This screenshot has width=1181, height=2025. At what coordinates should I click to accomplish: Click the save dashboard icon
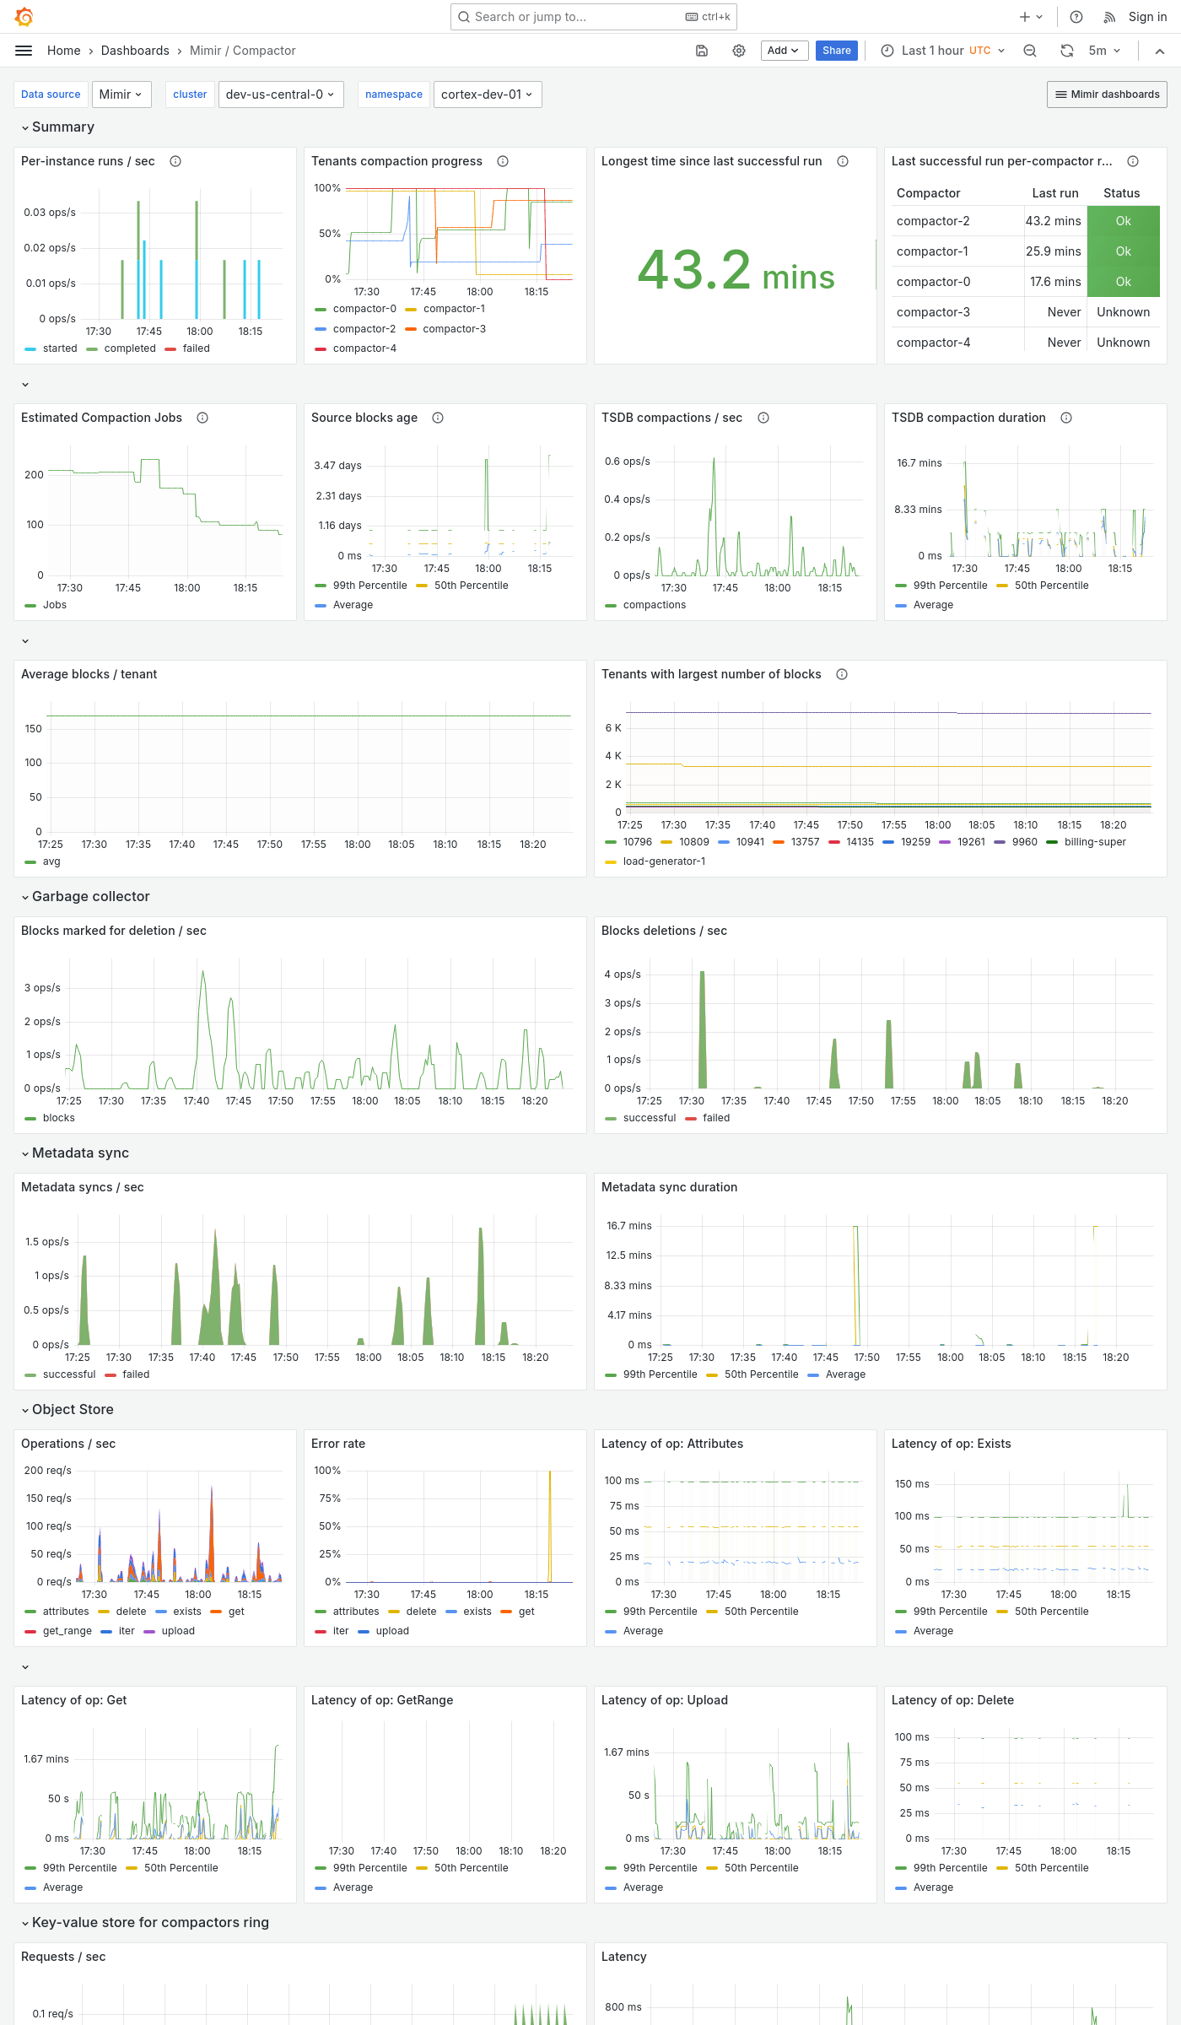pos(701,51)
